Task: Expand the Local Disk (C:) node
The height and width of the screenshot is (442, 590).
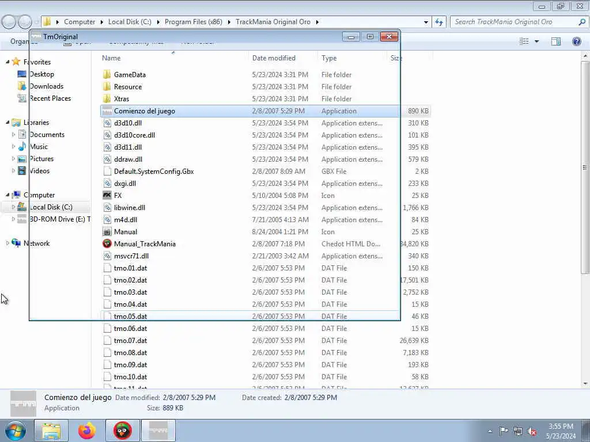Action: click(x=14, y=207)
